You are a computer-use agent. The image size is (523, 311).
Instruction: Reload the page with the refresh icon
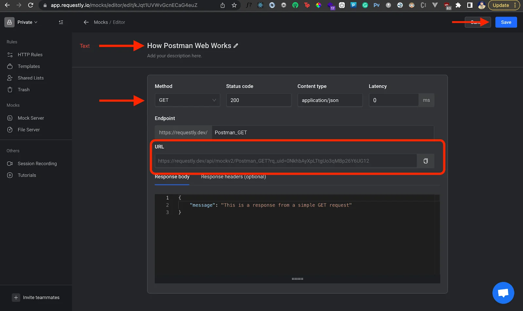(x=30, y=5)
